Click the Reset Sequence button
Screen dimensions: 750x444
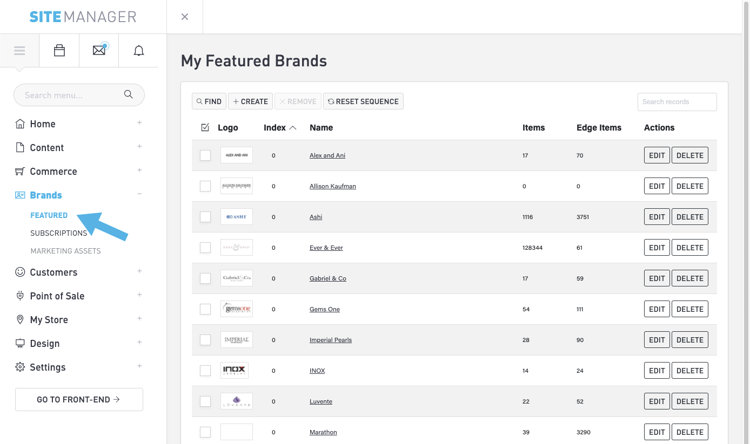point(363,101)
